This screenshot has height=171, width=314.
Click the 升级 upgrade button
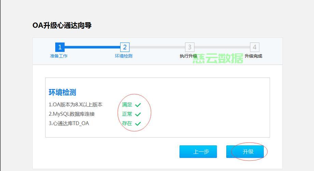point(245,152)
